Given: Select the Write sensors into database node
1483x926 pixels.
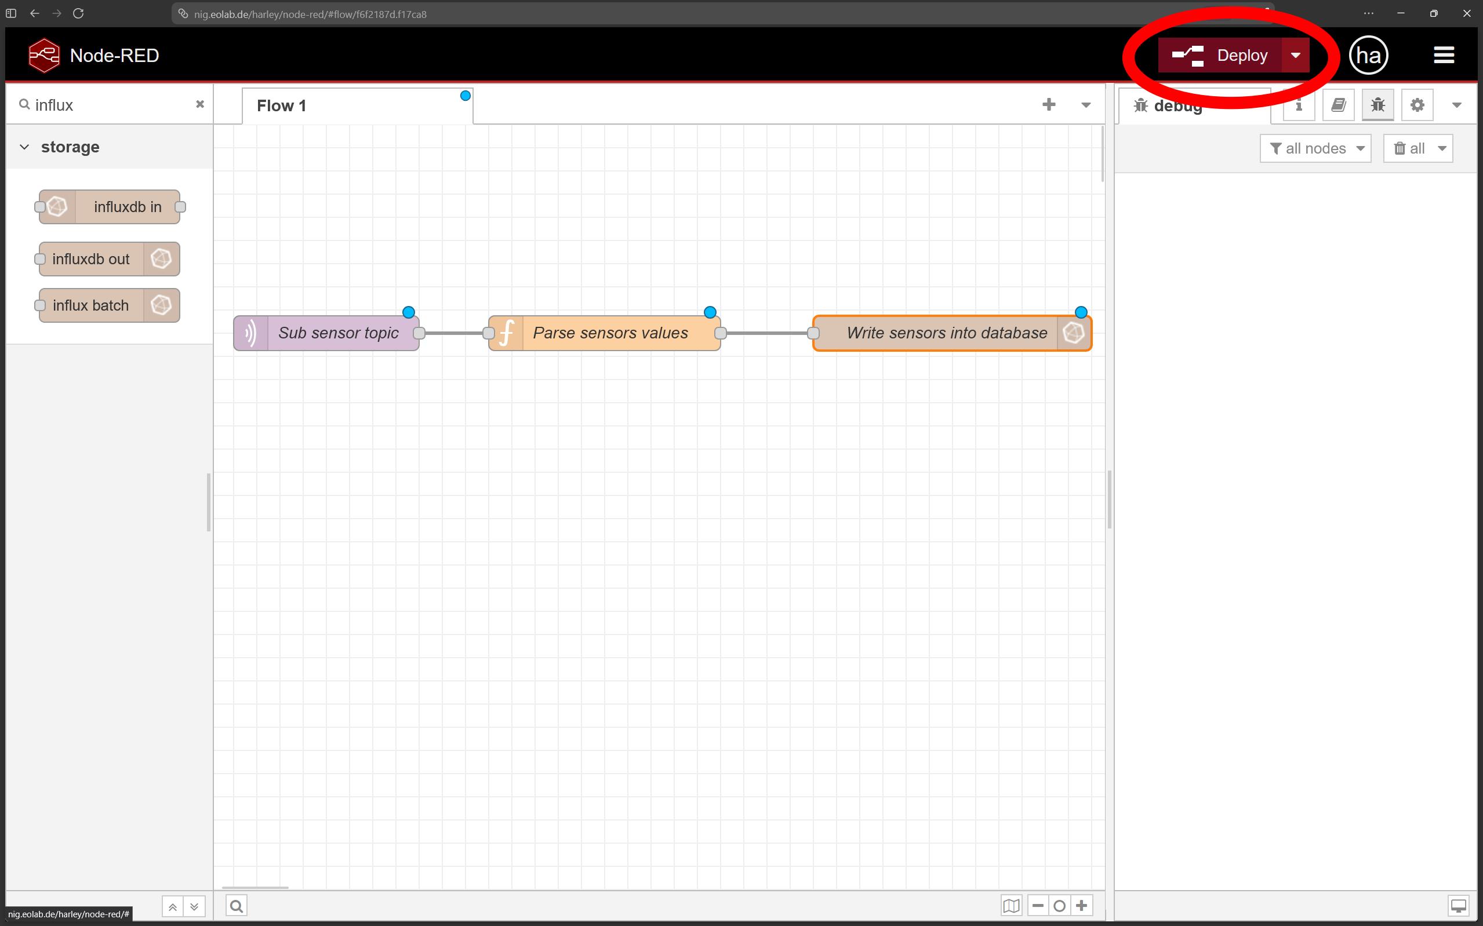Looking at the screenshot, I should pyautogui.click(x=953, y=333).
